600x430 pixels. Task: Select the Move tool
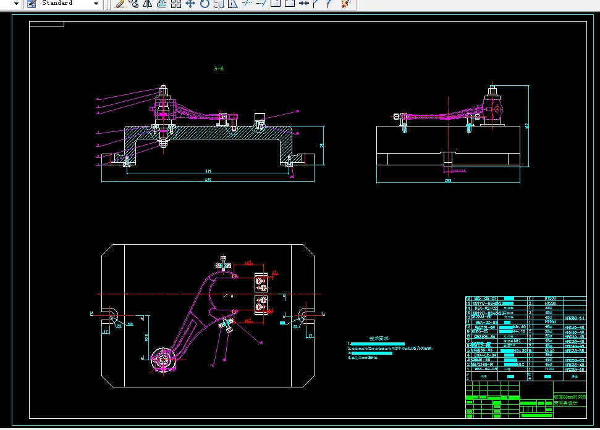190,4
